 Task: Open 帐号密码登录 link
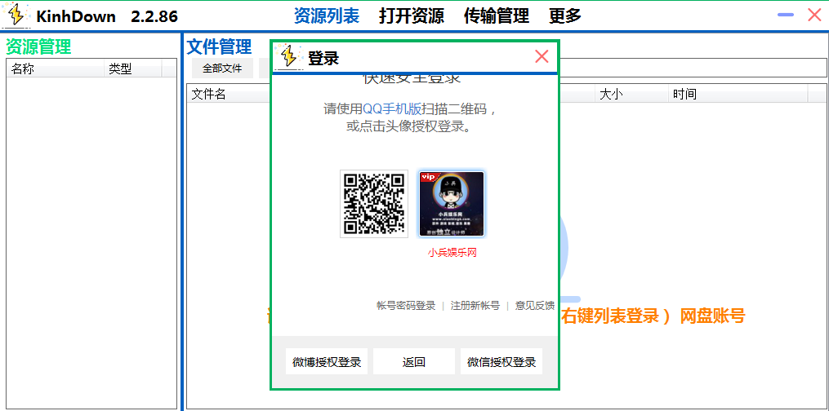click(406, 306)
